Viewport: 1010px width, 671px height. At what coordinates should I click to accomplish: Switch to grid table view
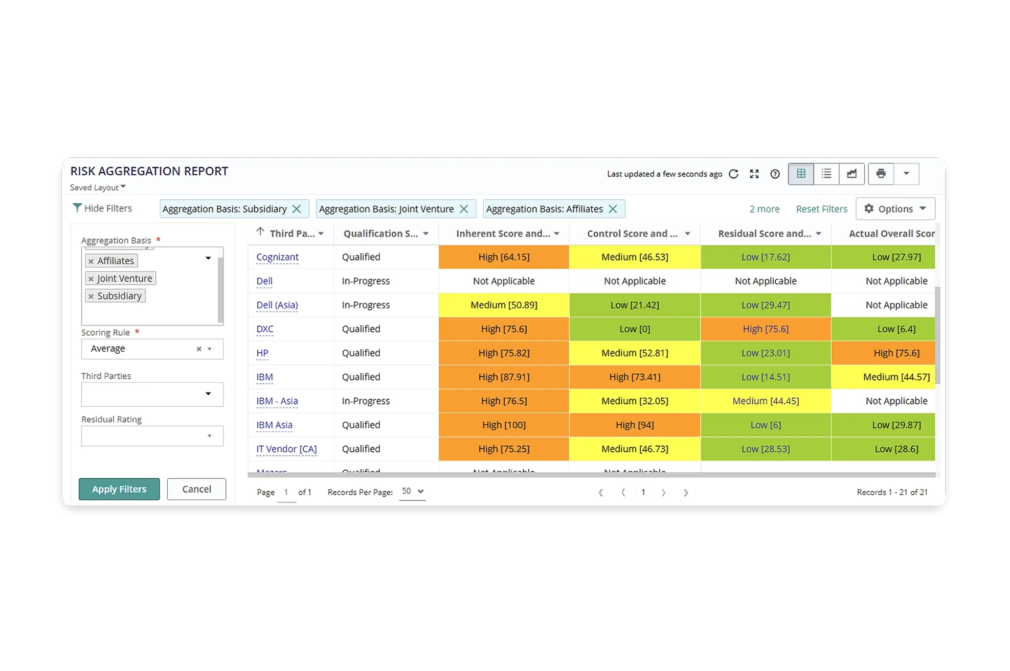pyautogui.click(x=801, y=174)
